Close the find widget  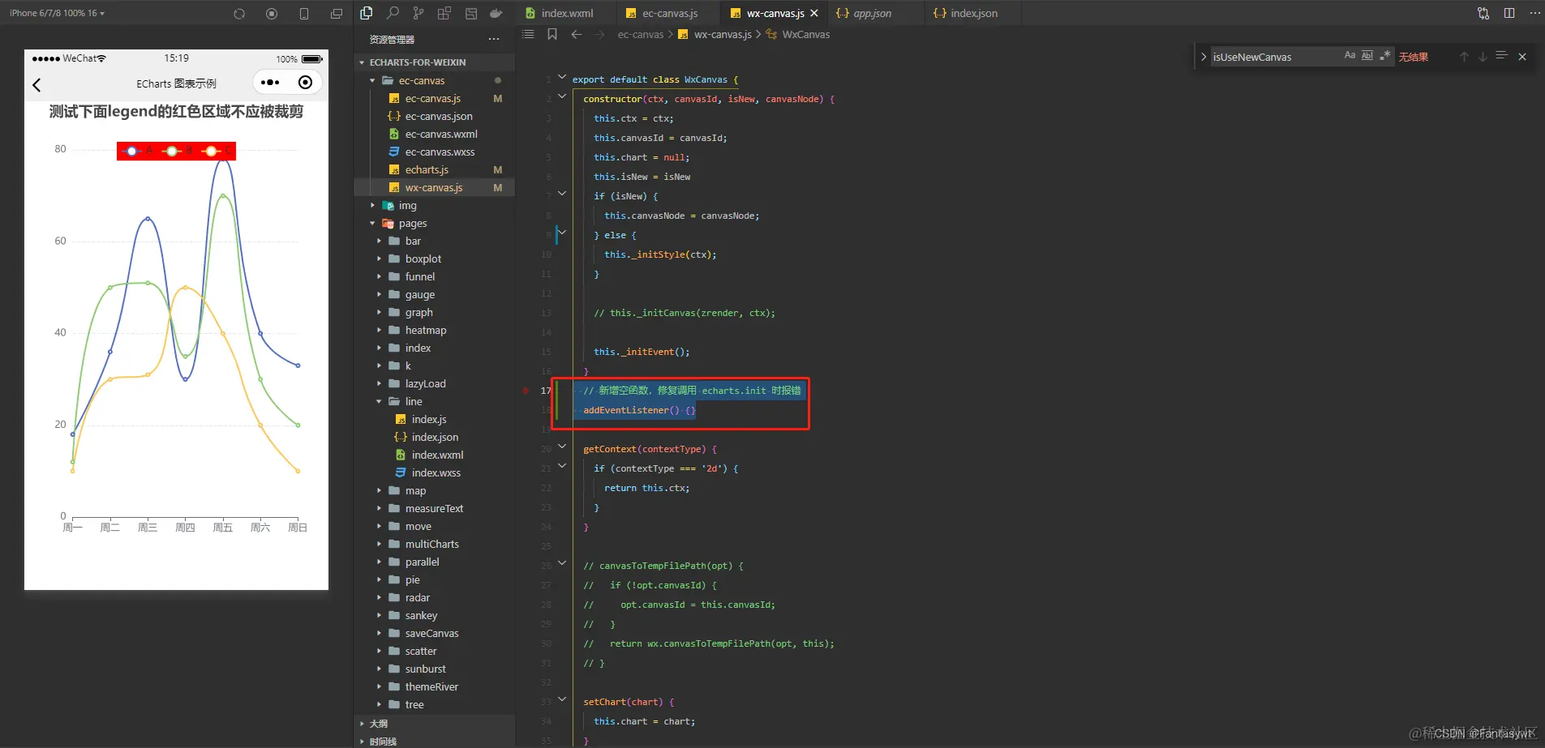click(x=1522, y=57)
